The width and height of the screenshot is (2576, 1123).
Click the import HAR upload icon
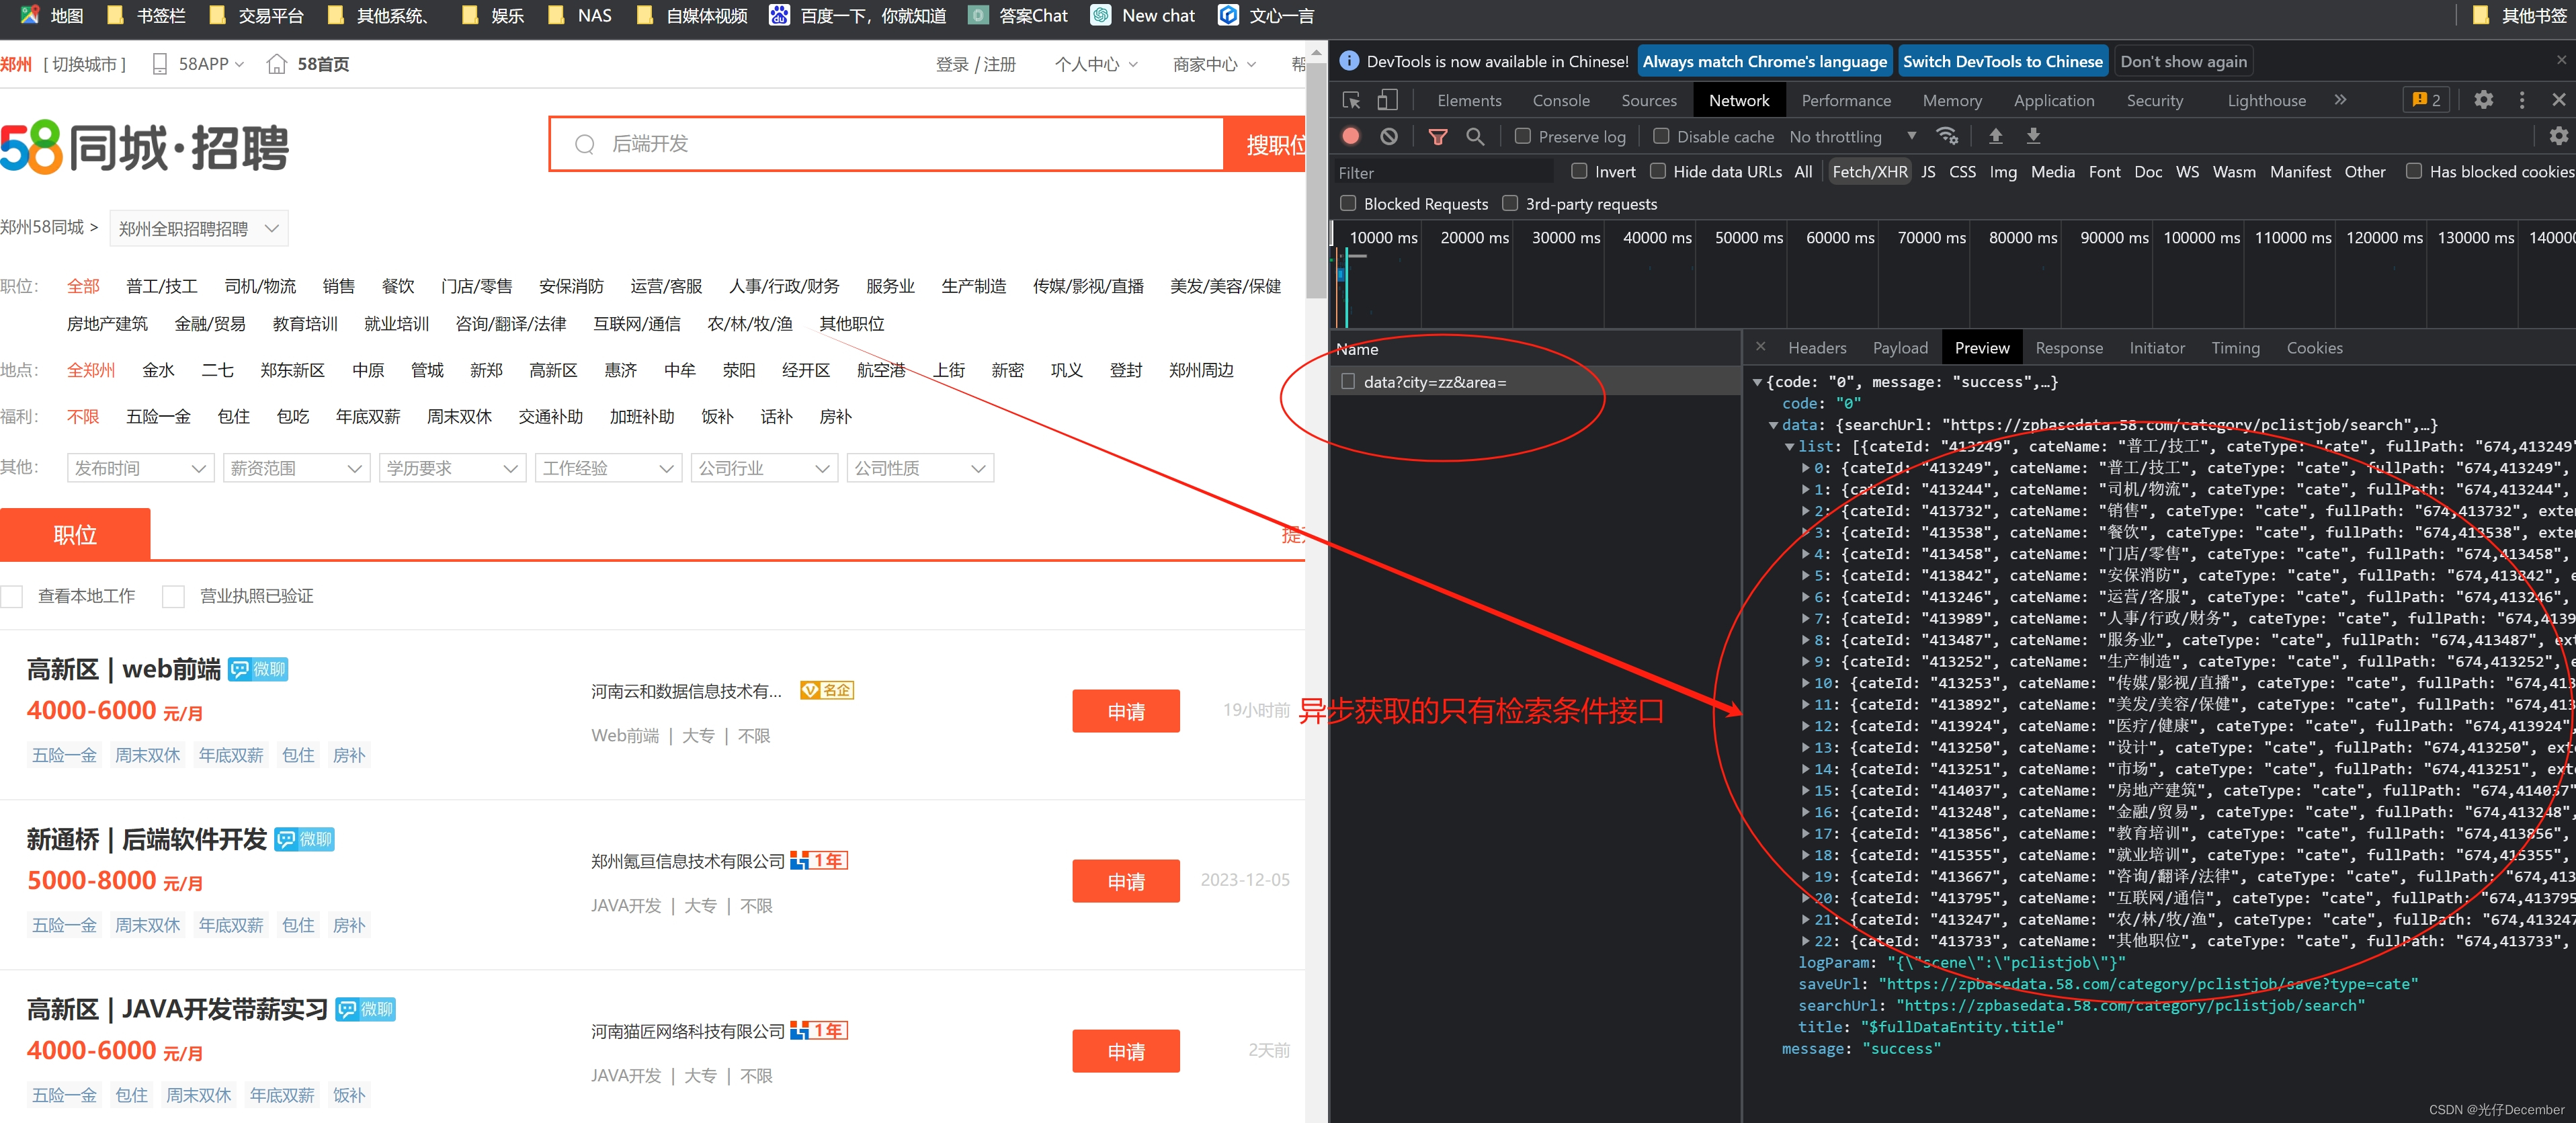click(1995, 136)
